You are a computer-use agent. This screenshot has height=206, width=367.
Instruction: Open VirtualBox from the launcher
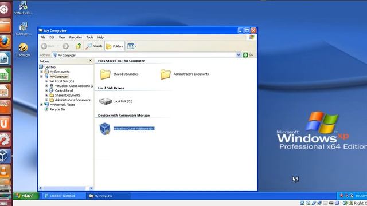5,156
